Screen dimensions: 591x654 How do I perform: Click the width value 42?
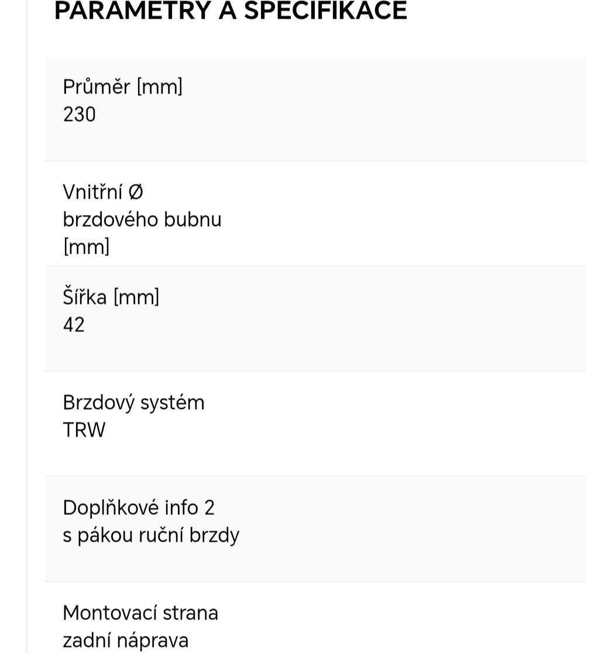tap(74, 325)
